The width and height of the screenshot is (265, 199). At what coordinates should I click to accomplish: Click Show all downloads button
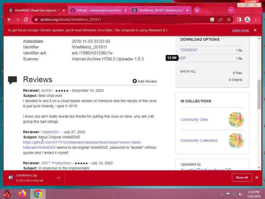point(242,177)
